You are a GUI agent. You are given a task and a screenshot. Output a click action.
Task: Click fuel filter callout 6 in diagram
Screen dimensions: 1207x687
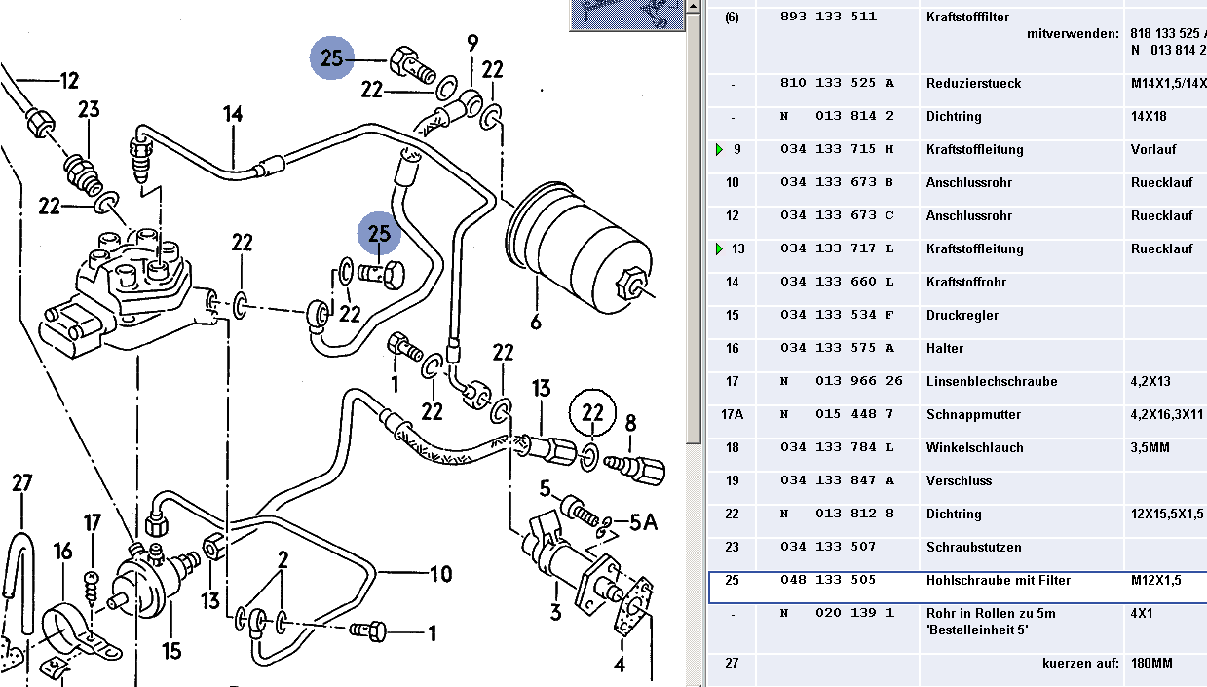tap(535, 320)
